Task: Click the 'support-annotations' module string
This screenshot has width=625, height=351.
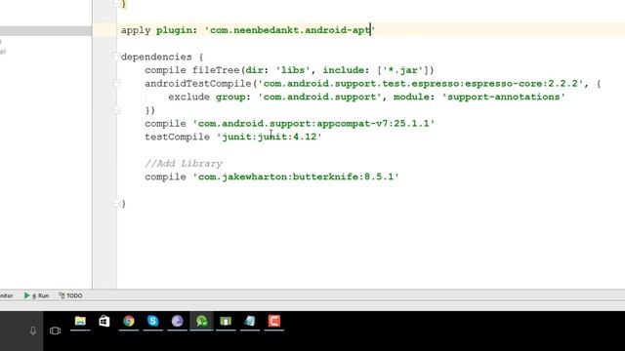Action: click(x=504, y=97)
